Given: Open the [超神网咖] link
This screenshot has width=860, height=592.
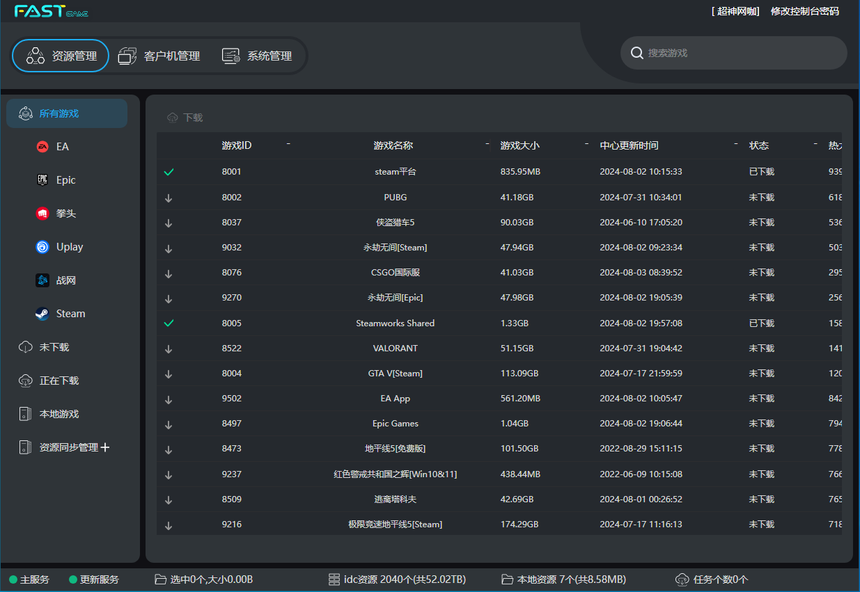Looking at the screenshot, I should click(735, 11).
